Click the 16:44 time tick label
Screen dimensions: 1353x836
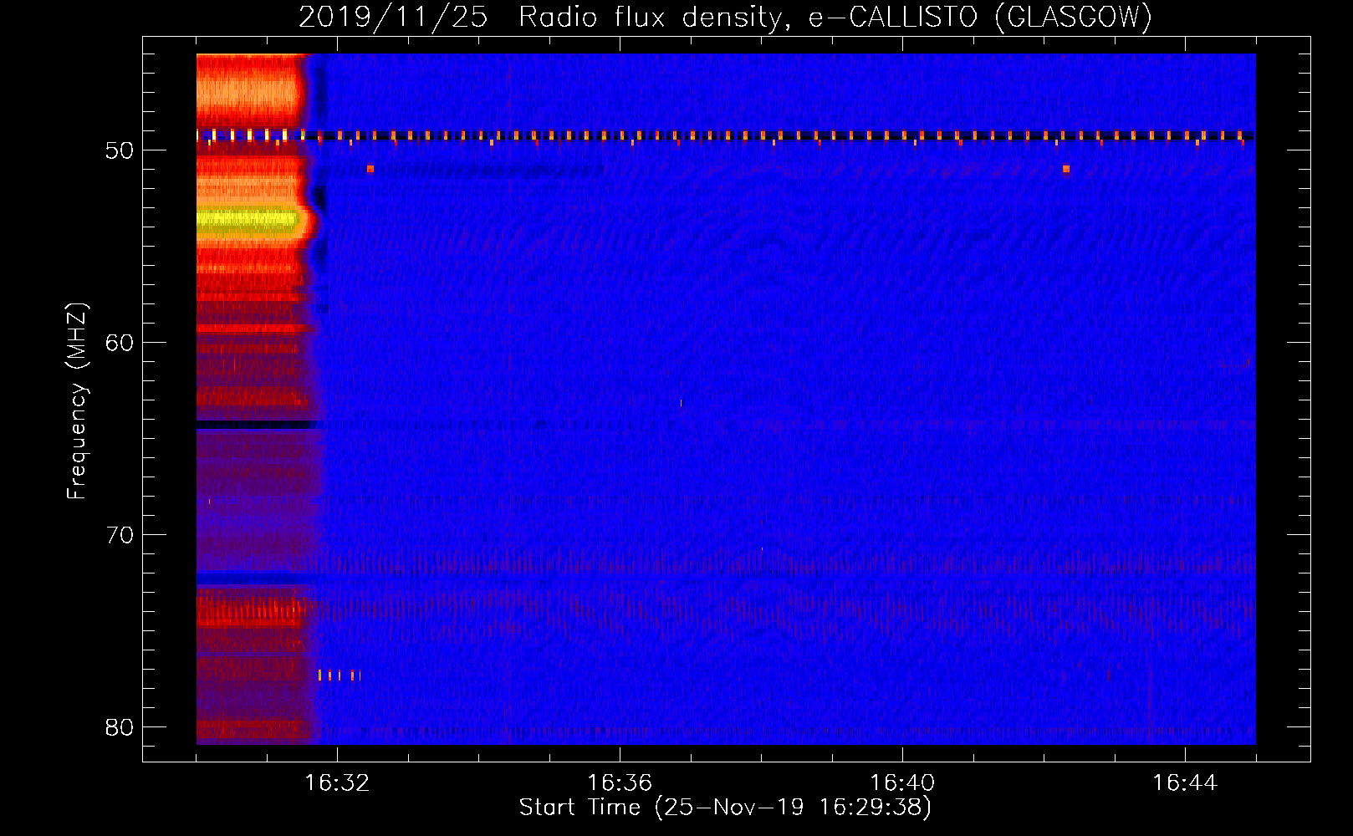[x=1185, y=782]
